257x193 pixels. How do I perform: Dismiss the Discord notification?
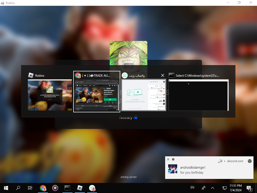coord(168,159)
